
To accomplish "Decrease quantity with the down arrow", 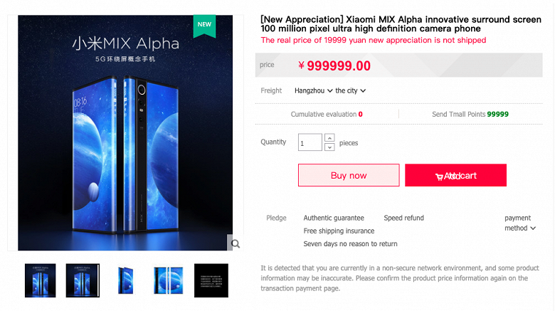I will click(329, 147).
